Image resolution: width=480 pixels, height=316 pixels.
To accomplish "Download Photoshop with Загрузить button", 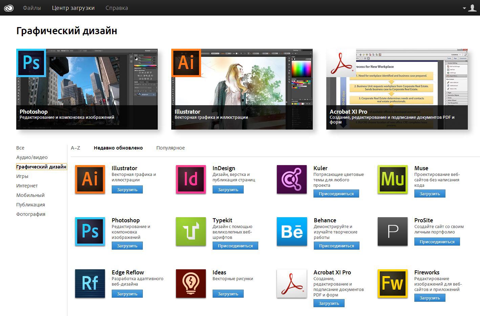I will (127, 246).
